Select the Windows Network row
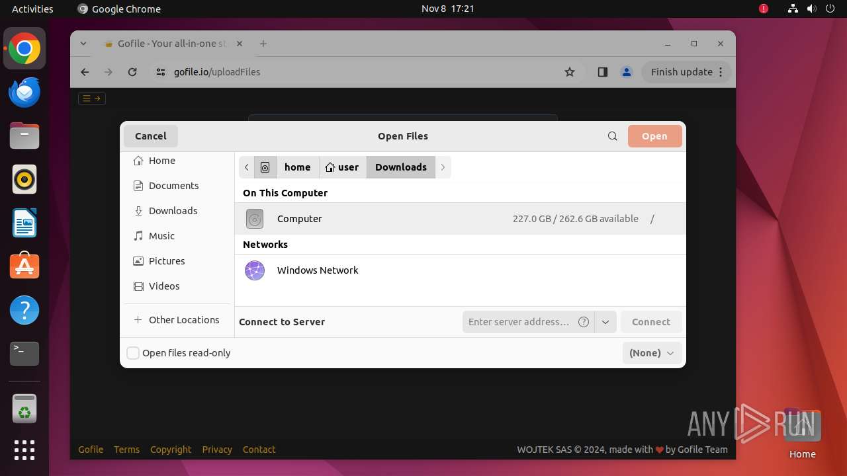This screenshot has width=847, height=476. coord(460,270)
